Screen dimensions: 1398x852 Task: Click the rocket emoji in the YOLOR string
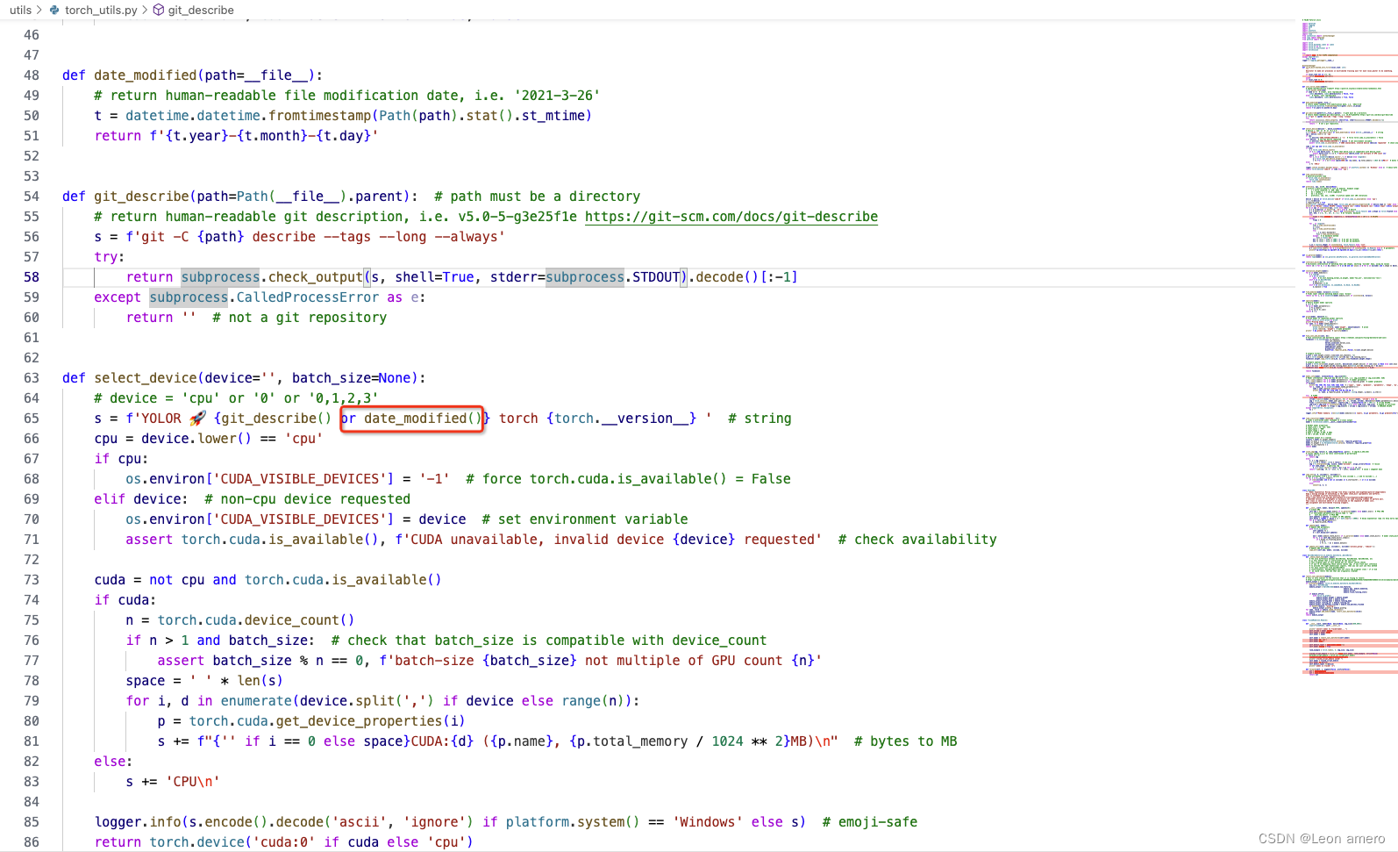[x=198, y=419]
